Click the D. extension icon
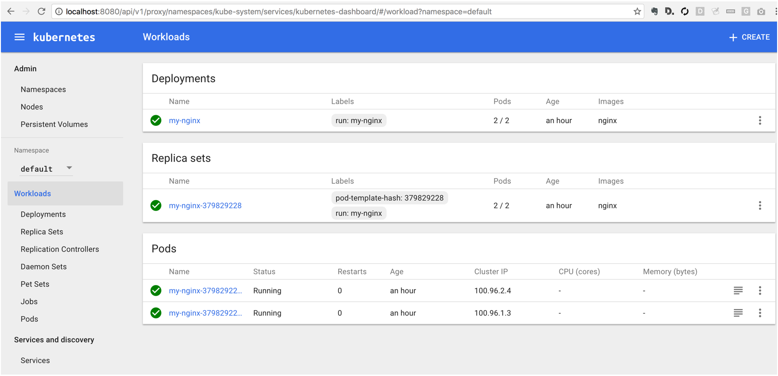This screenshot has width=778, height=376. [669, 12]
